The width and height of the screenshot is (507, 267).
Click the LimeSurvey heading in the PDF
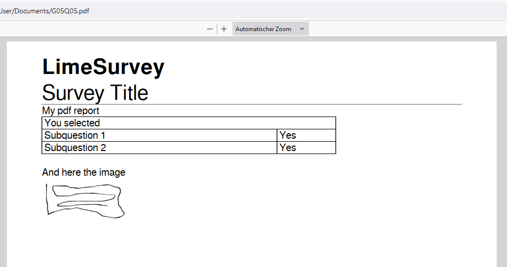(x=103, y=67)
